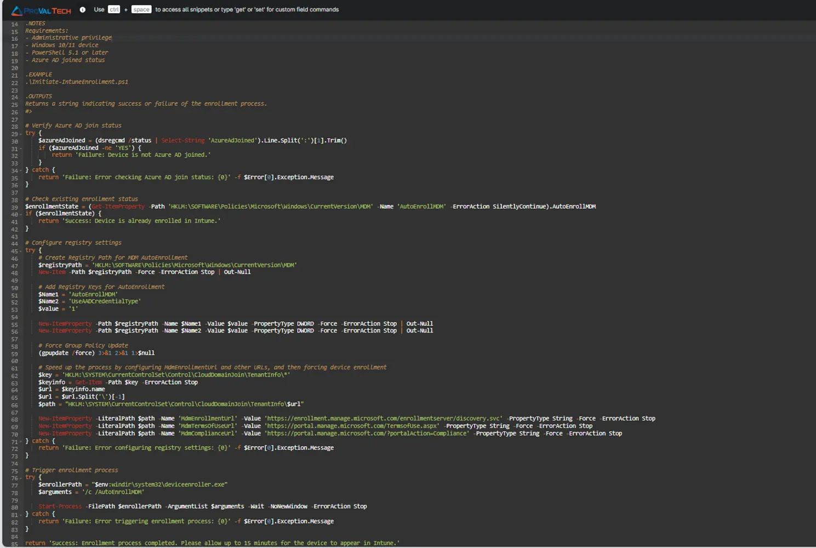The height and width of the screenshot is (548, 816).
Task: Click the '/c /AutoEnrollMDM' arguments string
Action: 113,492
